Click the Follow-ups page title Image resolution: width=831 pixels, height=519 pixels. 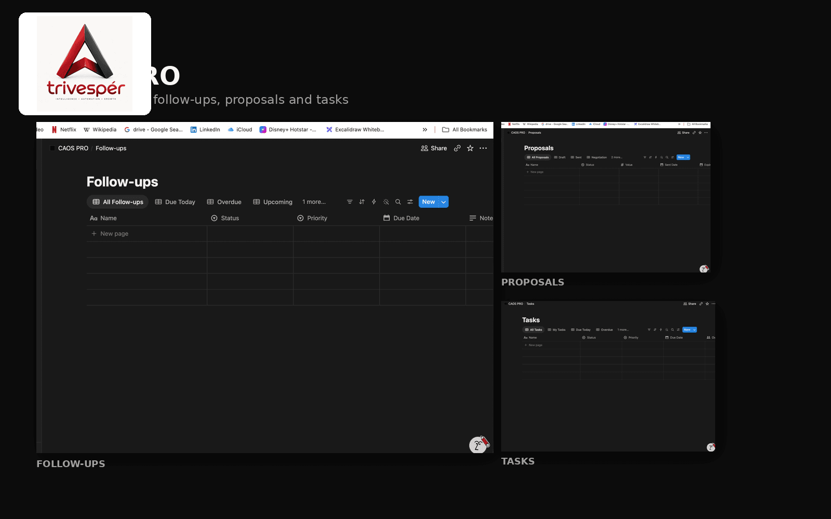click(x=123, y=182)
